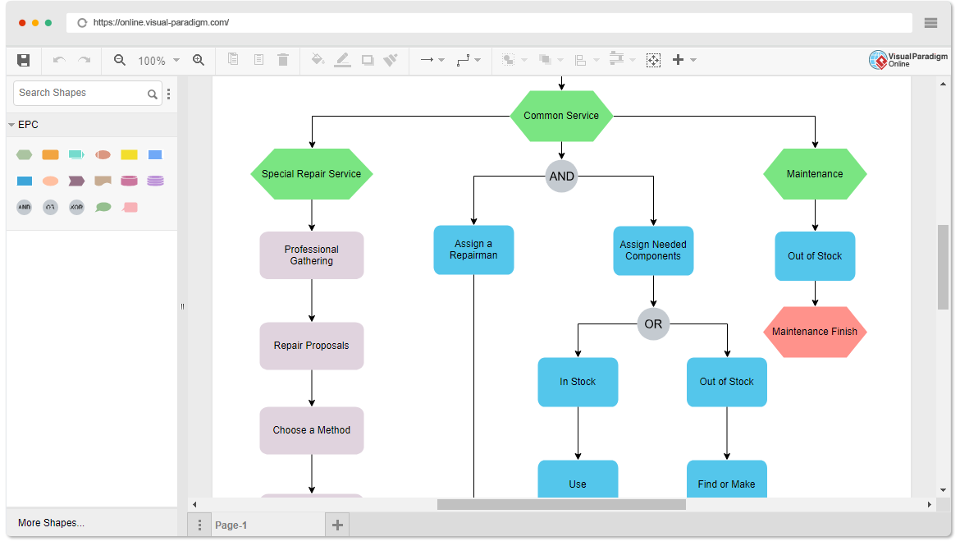Open the Line color pencil tool

(x=343, y=59)
